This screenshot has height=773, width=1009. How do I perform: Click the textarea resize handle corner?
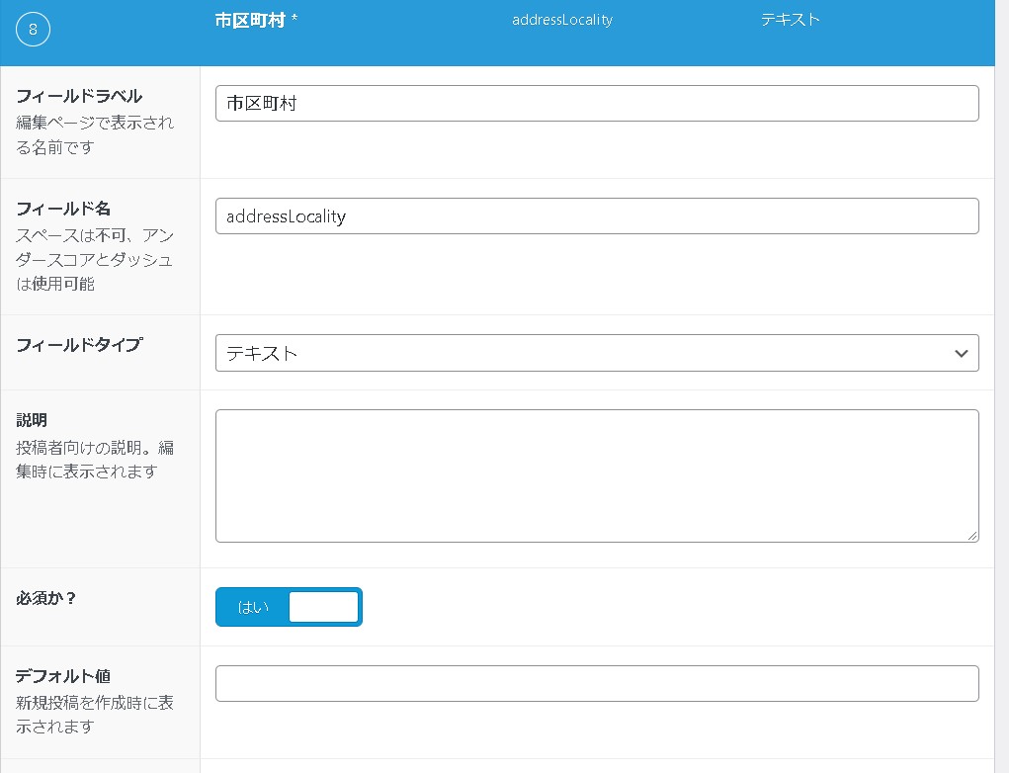(x=971, y=535)
